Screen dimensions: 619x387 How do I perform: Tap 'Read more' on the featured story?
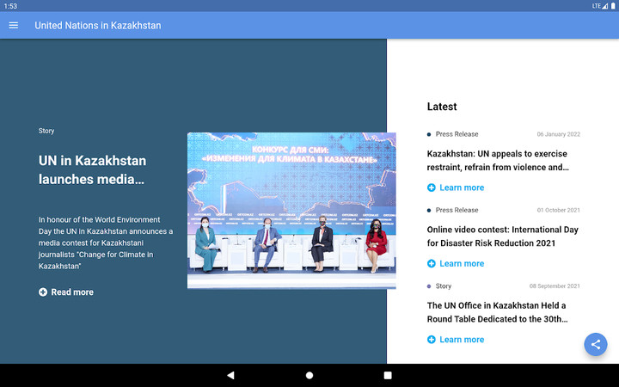[x=72, y=292]
